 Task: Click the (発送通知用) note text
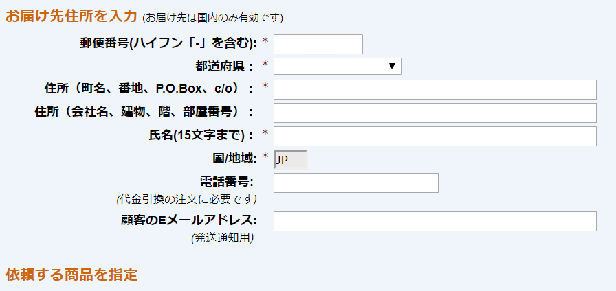[222, 238]
